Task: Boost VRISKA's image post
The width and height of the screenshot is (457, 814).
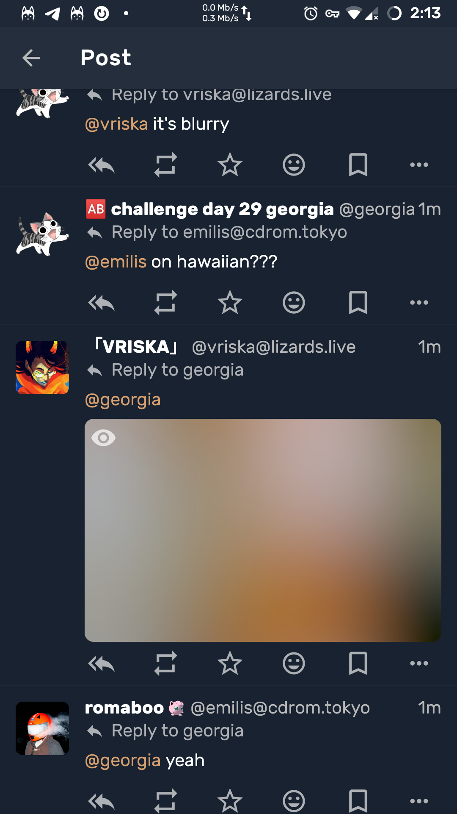Action: tap(165, 663)
